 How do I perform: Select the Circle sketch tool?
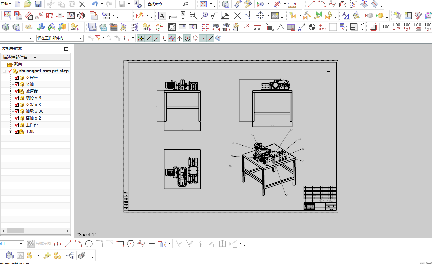[89, 244]
